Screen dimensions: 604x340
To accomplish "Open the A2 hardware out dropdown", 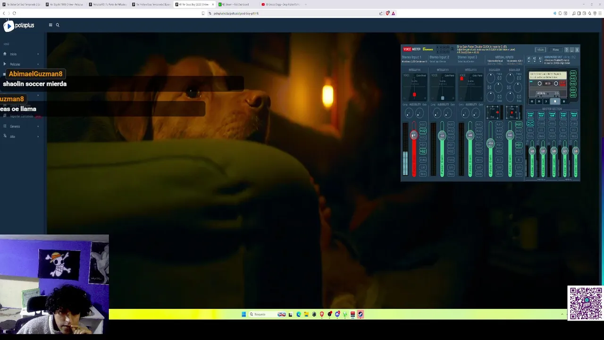I will click(x=535, y=59).
